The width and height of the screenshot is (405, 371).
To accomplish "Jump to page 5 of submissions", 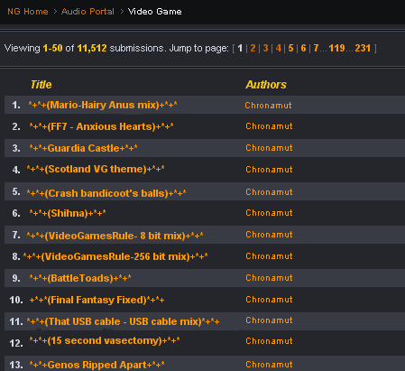I will click(x=290, y=48).
